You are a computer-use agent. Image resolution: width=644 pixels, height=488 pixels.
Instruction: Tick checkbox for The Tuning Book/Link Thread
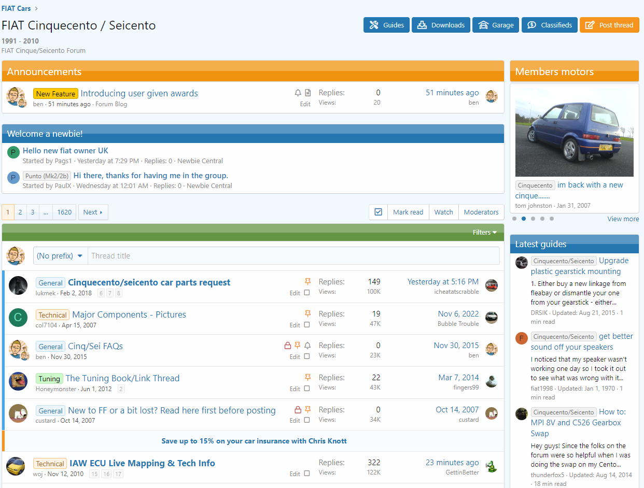[307, 389]
